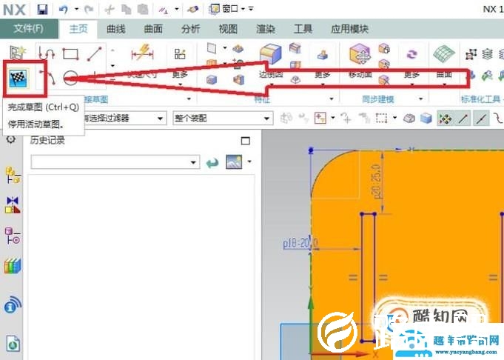504x360 pixels.
Task: Open the Reuse Library books icon
Action: (x=13, y=266)
